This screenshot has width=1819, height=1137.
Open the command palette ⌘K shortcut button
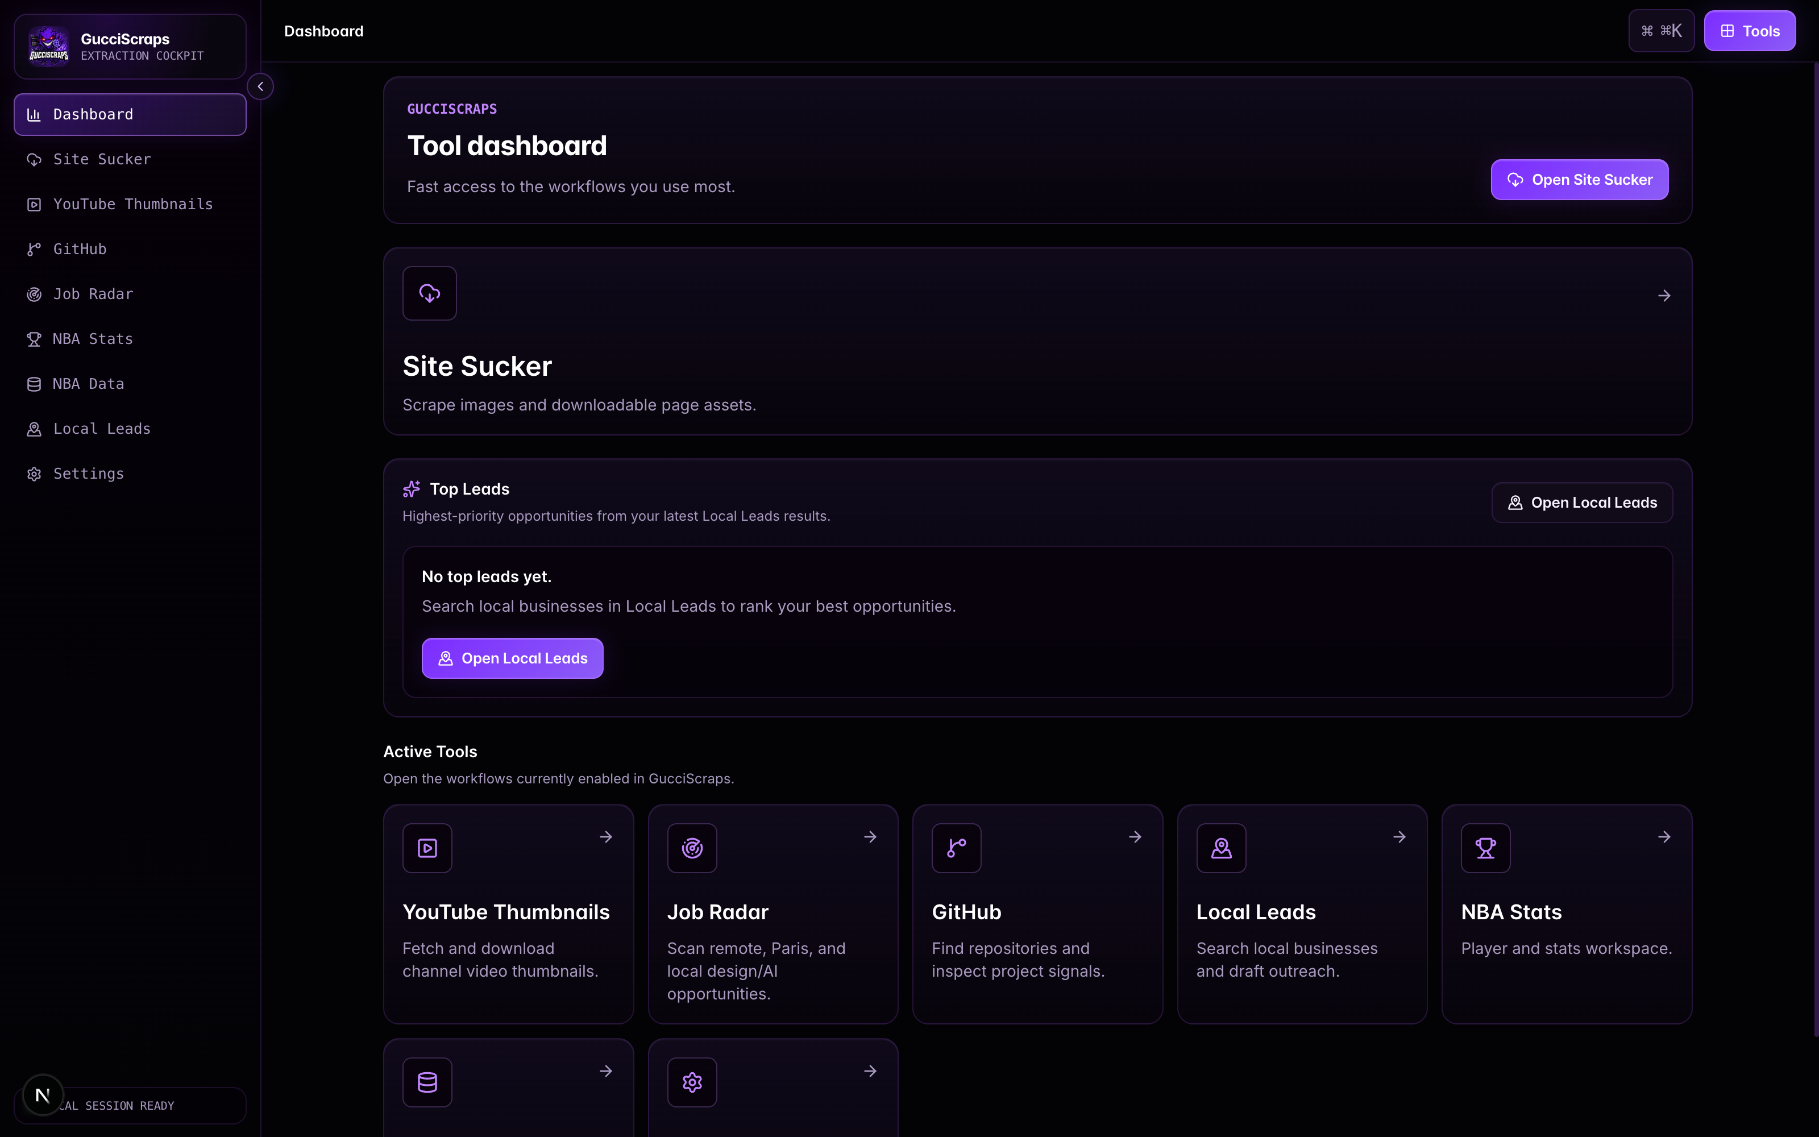(x=1661, y=31)
